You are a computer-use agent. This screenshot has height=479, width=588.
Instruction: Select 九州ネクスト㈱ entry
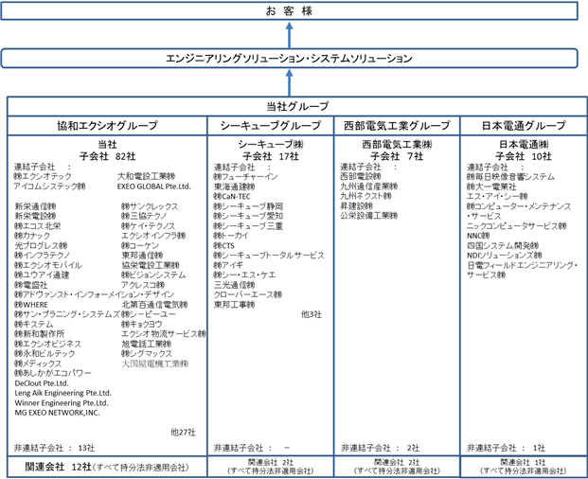pos(365,196)
